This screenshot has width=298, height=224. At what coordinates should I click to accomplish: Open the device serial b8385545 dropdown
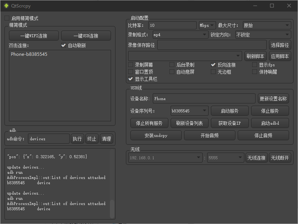(189, 111)
